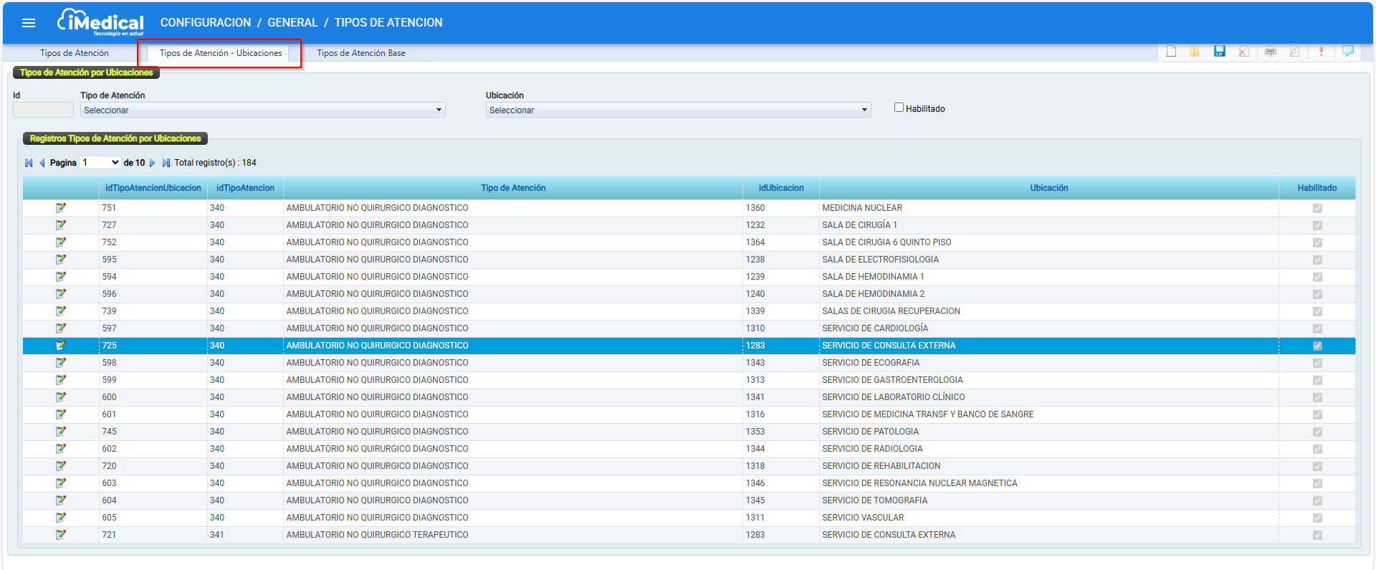Click the Id input field
Viewport: 1376px width, 570px height.
coord(43,110)
